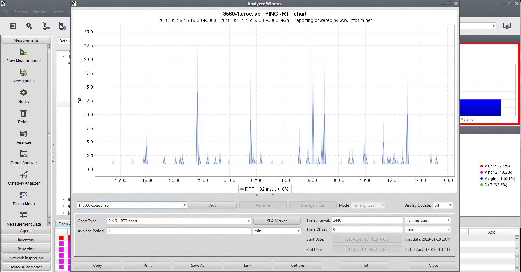Click the Save As button
This screenshot has width=521, height=272.
click(198, 266)
